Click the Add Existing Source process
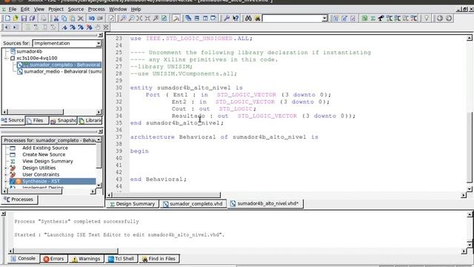The width and height of the screenshot is (474, 267). click(x=45, y=148)
